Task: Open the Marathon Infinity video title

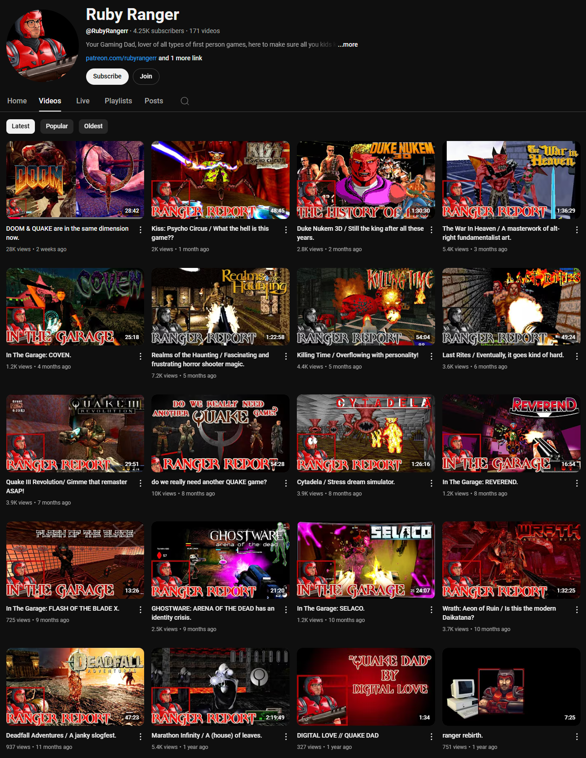Action: pos(207,735)
